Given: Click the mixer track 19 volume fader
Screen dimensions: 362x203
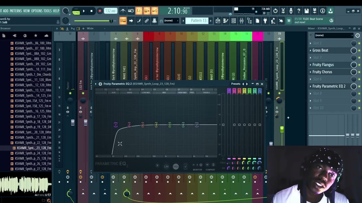Looking at the screenshot, I should (282, 129).
